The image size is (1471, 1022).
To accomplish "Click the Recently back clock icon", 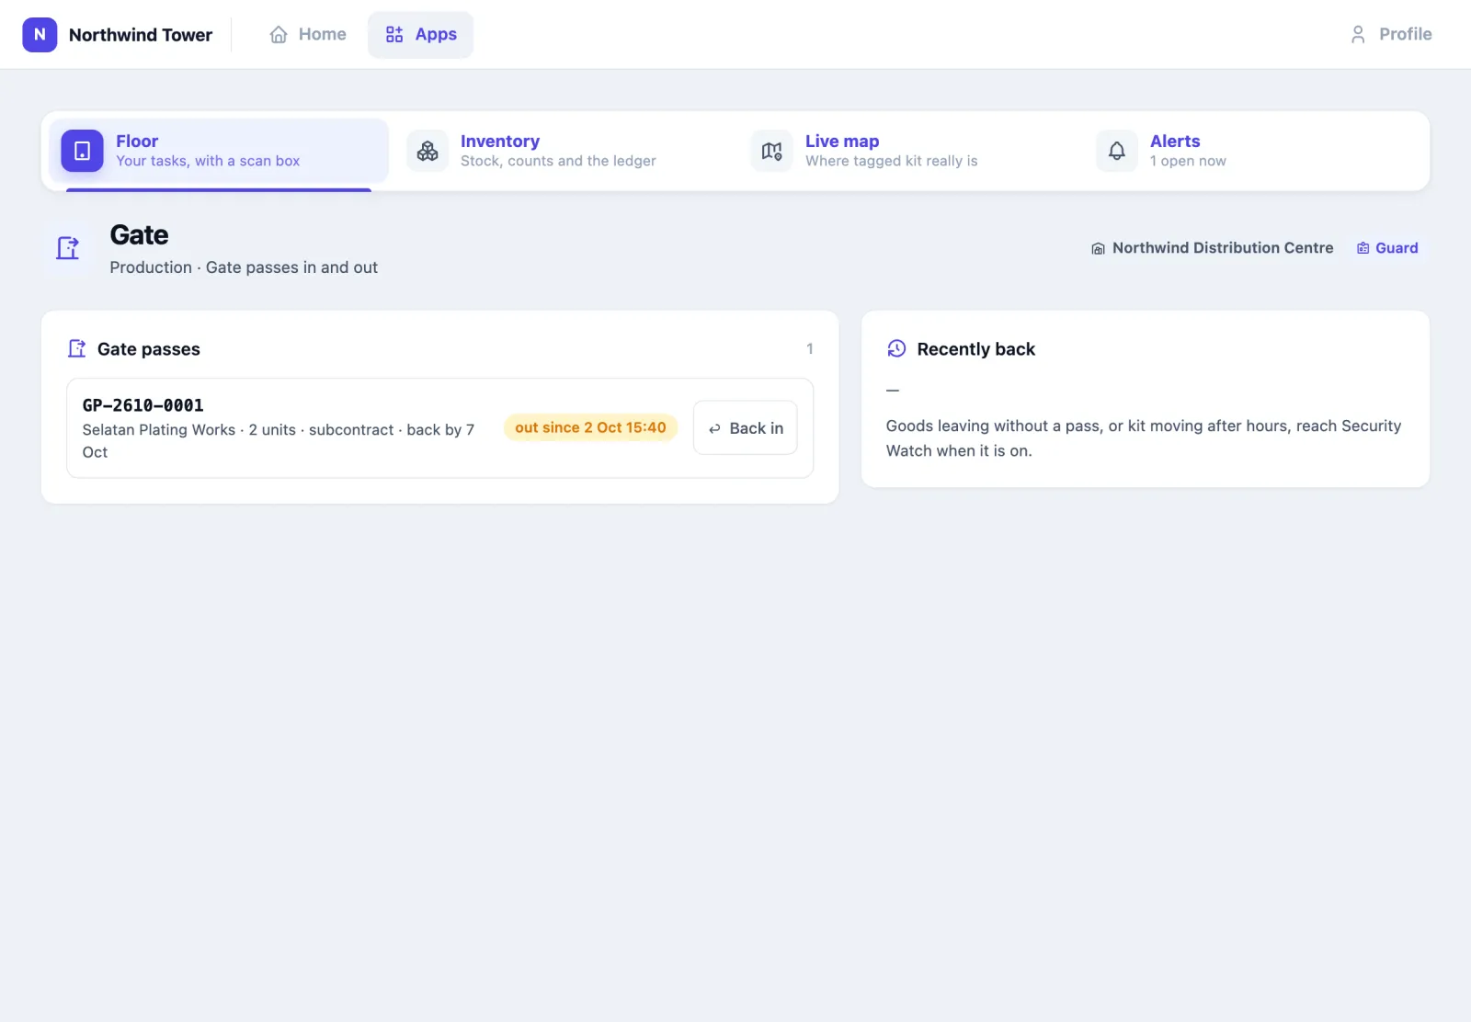I will click(x=896, y=348).
